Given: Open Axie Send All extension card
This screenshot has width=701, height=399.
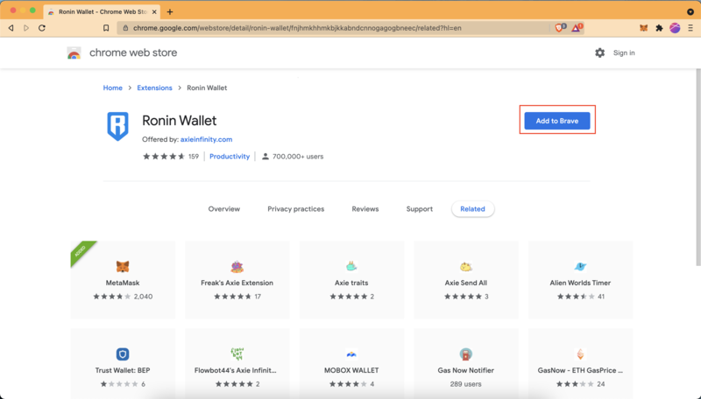Looking at the screenshot, I should [x=466, y=279].
